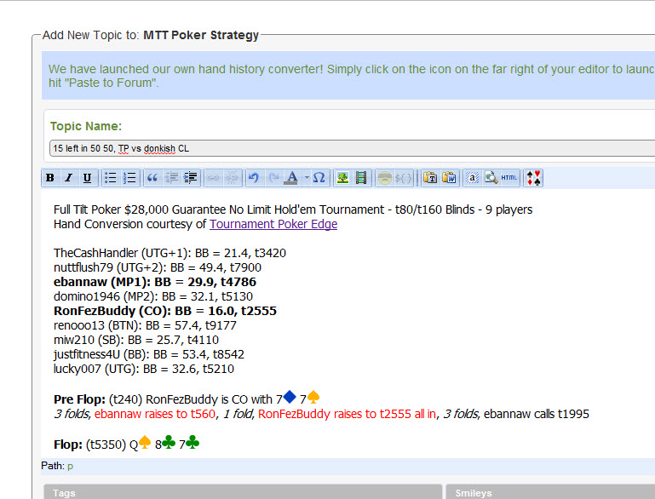This screenshot has width=655, height=499.
Task: Launch the hand history converter card-suits icon
Action: [x=533, y=178]
